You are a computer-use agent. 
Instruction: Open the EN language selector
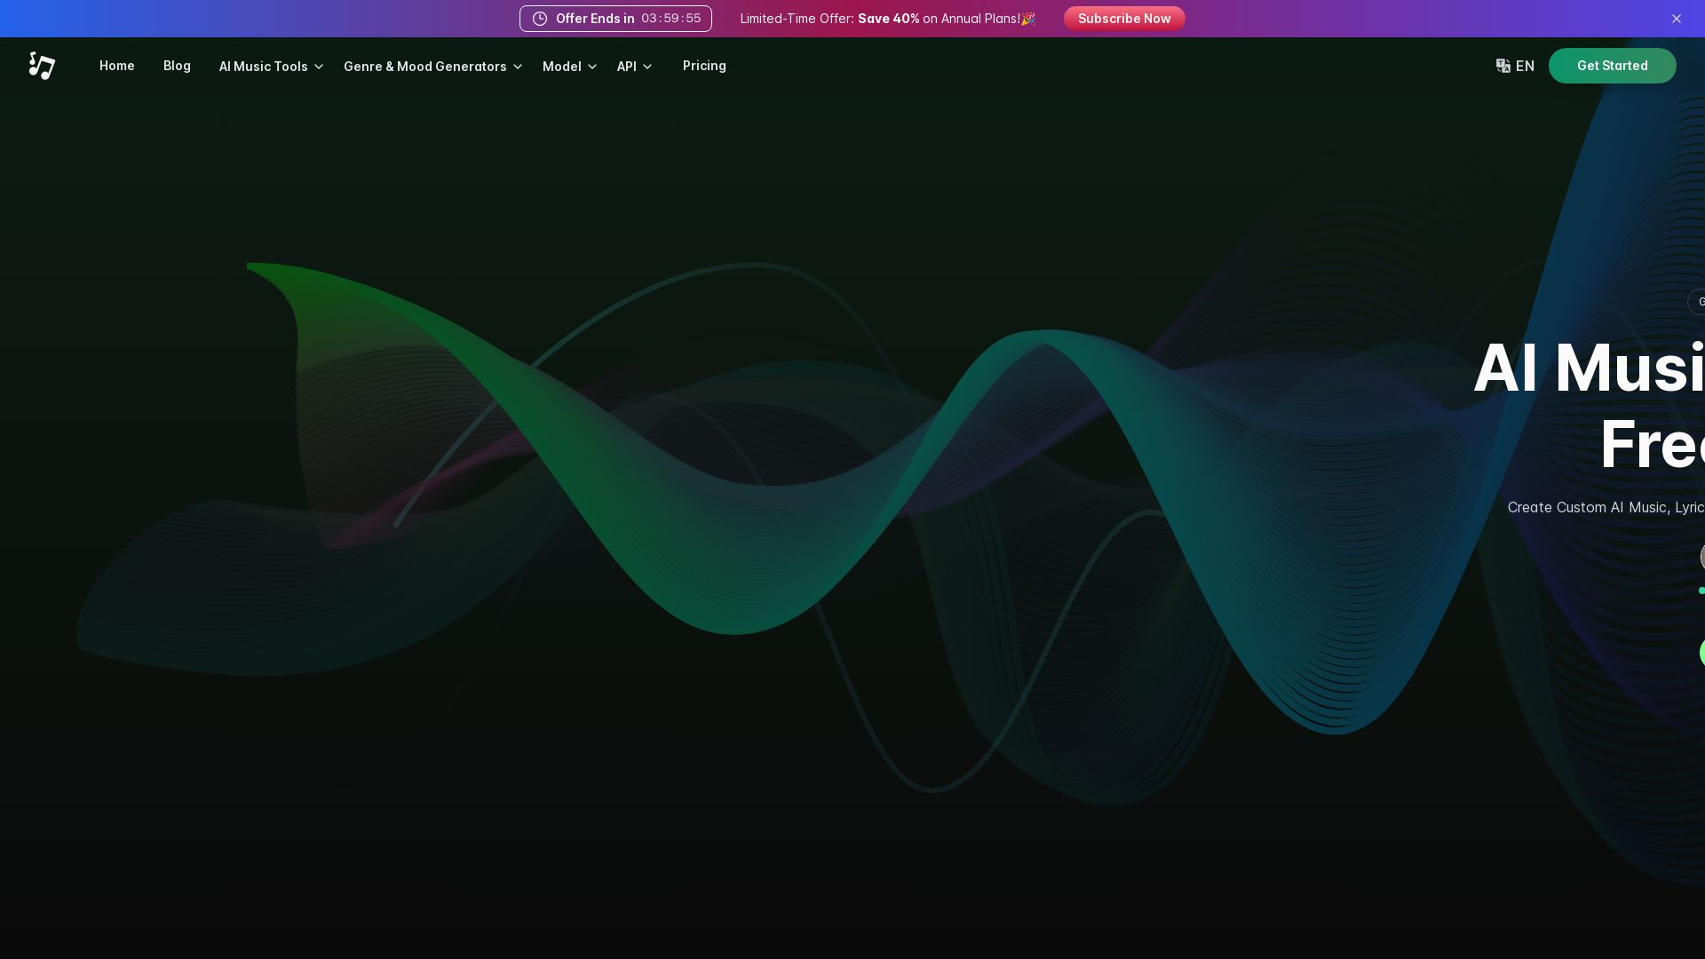[x=1515, y=66]
